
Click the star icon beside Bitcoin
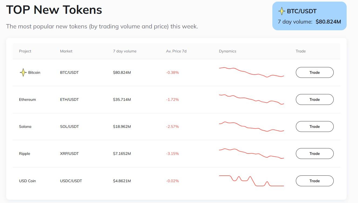(23, 72)
